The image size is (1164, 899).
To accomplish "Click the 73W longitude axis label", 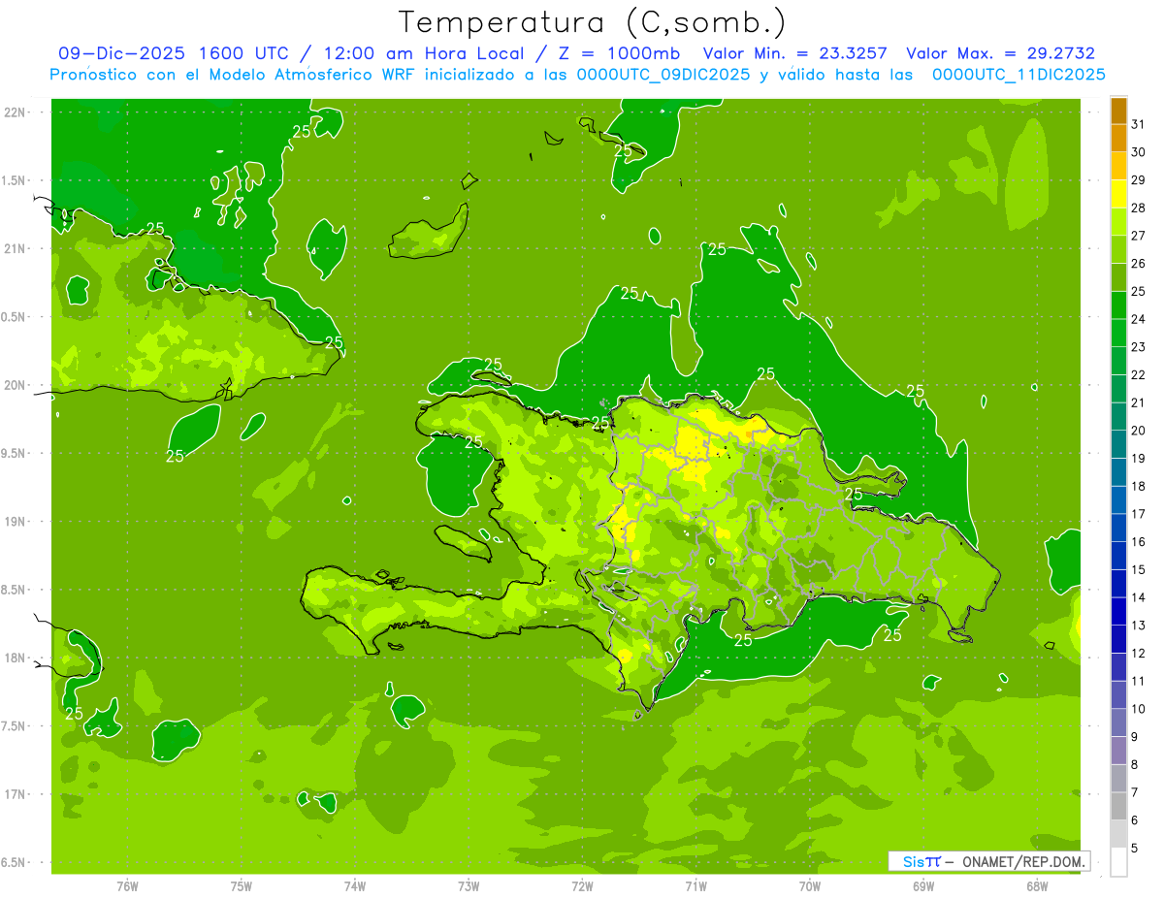I will (468, 885).
